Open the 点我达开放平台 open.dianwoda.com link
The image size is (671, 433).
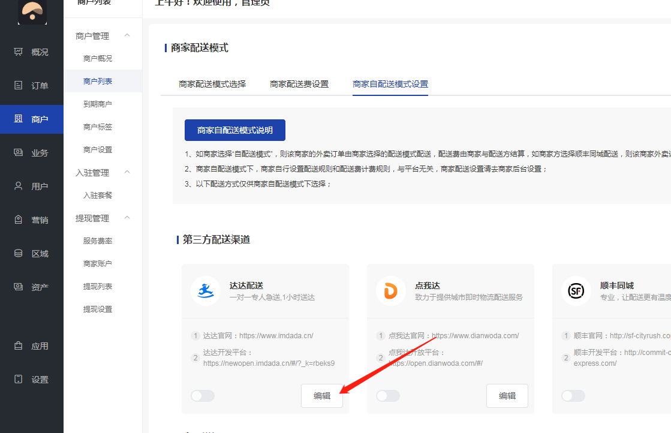[435, 363]
